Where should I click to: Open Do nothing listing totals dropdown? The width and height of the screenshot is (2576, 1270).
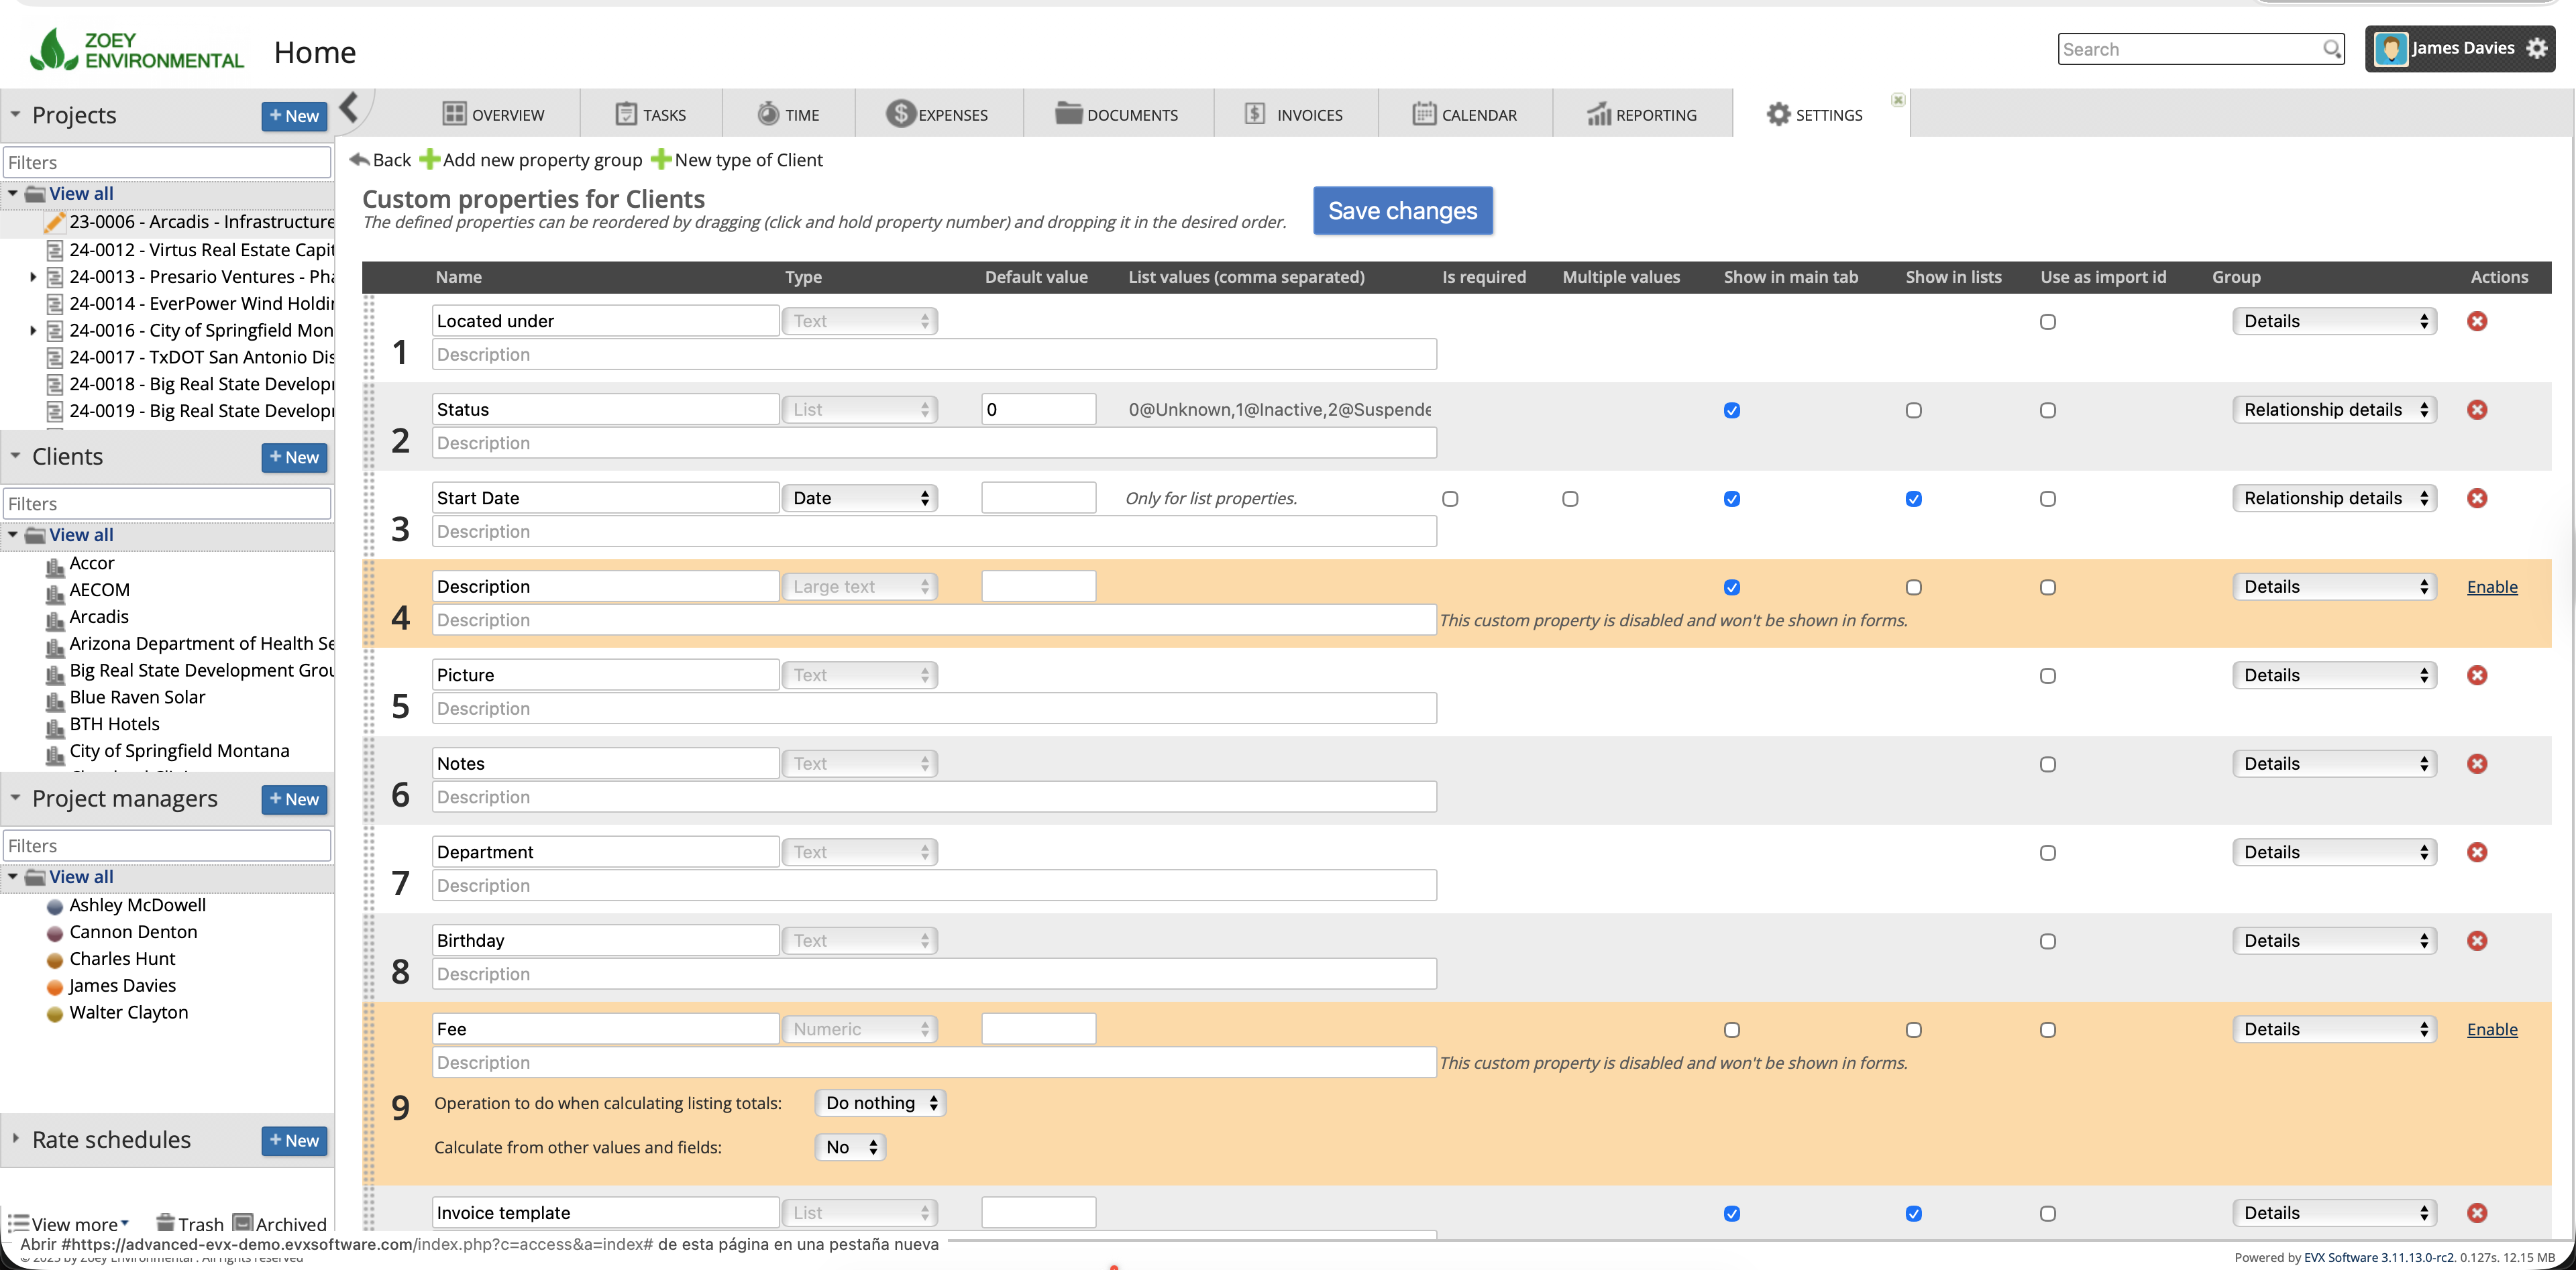[x=880, y=1102]
